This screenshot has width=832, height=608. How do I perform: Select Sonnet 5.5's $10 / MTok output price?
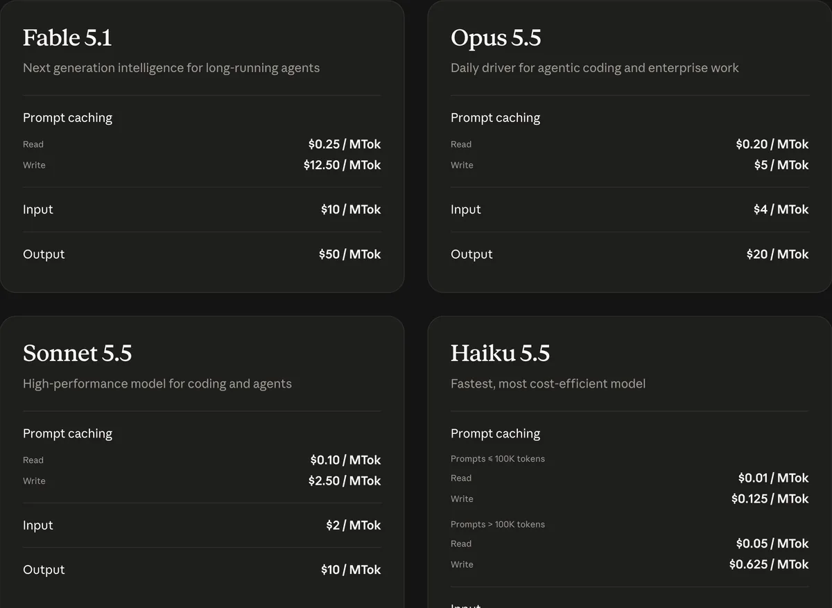click(x=351, y=570)
